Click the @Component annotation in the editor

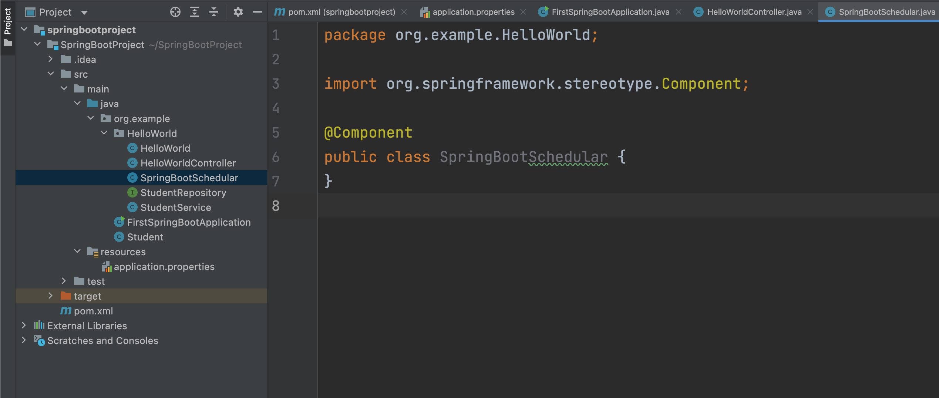click(368, 132)
